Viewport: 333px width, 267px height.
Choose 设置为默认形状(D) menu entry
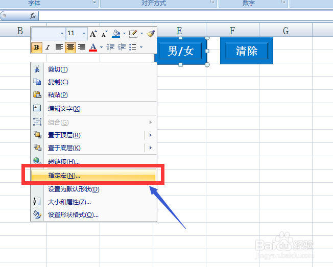(93, 189)
